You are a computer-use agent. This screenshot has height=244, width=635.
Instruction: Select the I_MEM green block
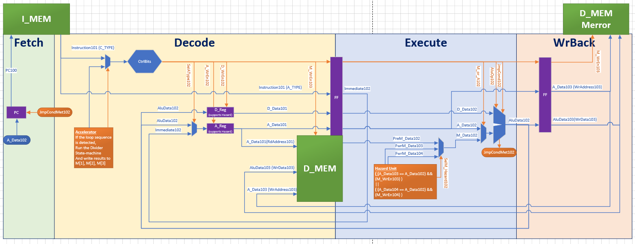37,19
